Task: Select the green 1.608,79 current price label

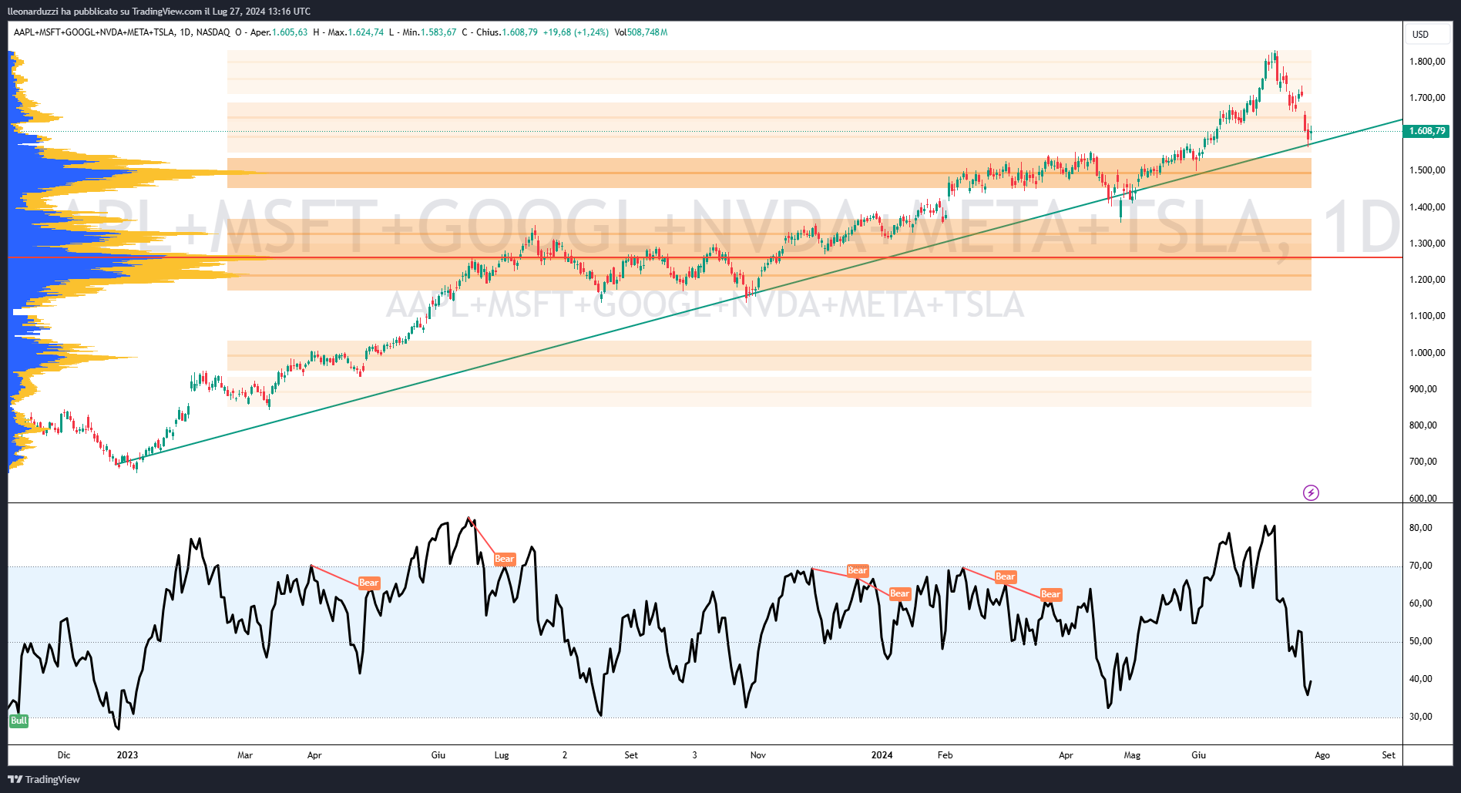Action: point(1426,131)
